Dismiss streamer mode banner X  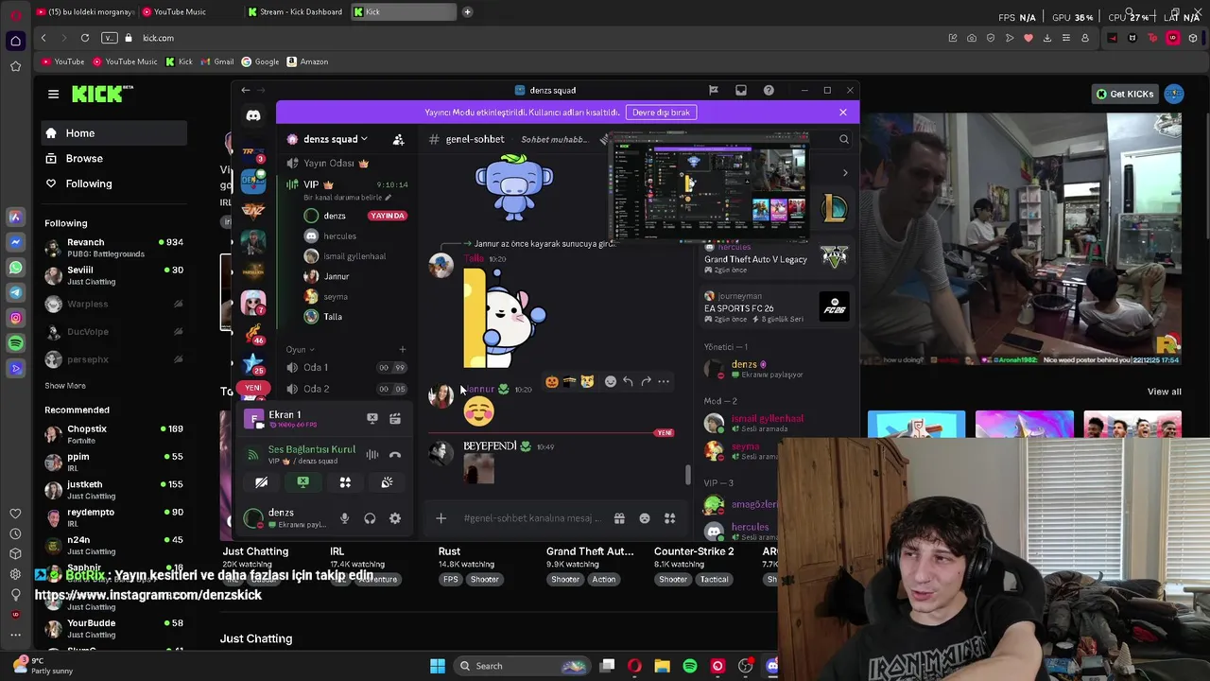tap(843, 113)
